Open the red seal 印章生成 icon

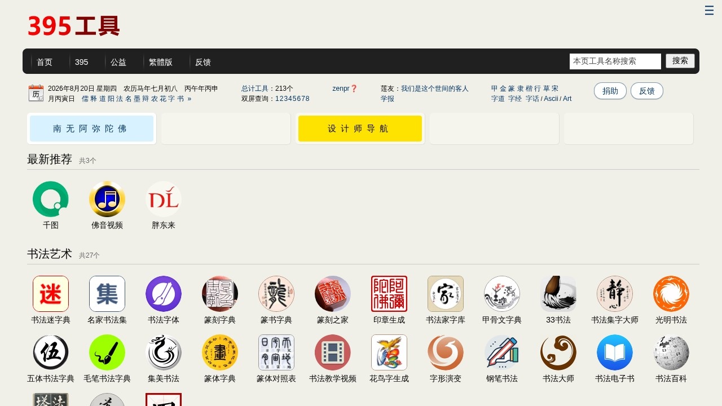click(389, 294)
